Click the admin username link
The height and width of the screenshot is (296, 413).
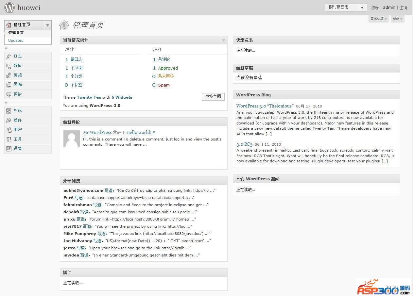pyautogui.click(x=389, y=7)
